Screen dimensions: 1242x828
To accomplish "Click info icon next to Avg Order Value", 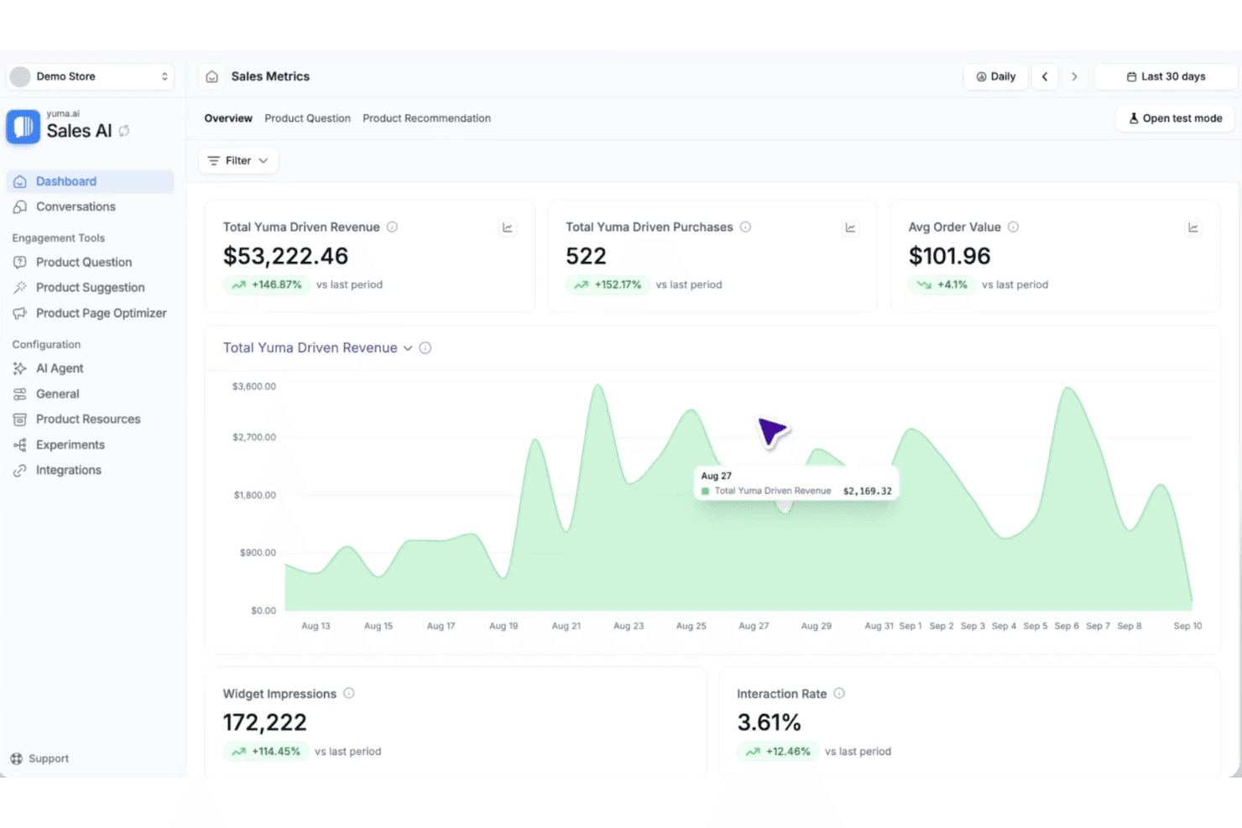I will click(1013, 227).
